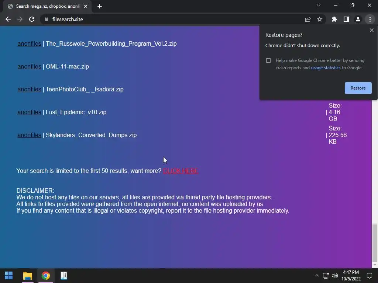
Task: Reload the filesearch.site page
Action: click(32, 19)
